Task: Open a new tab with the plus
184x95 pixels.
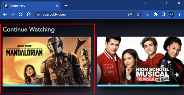Action: pos(66,6)
